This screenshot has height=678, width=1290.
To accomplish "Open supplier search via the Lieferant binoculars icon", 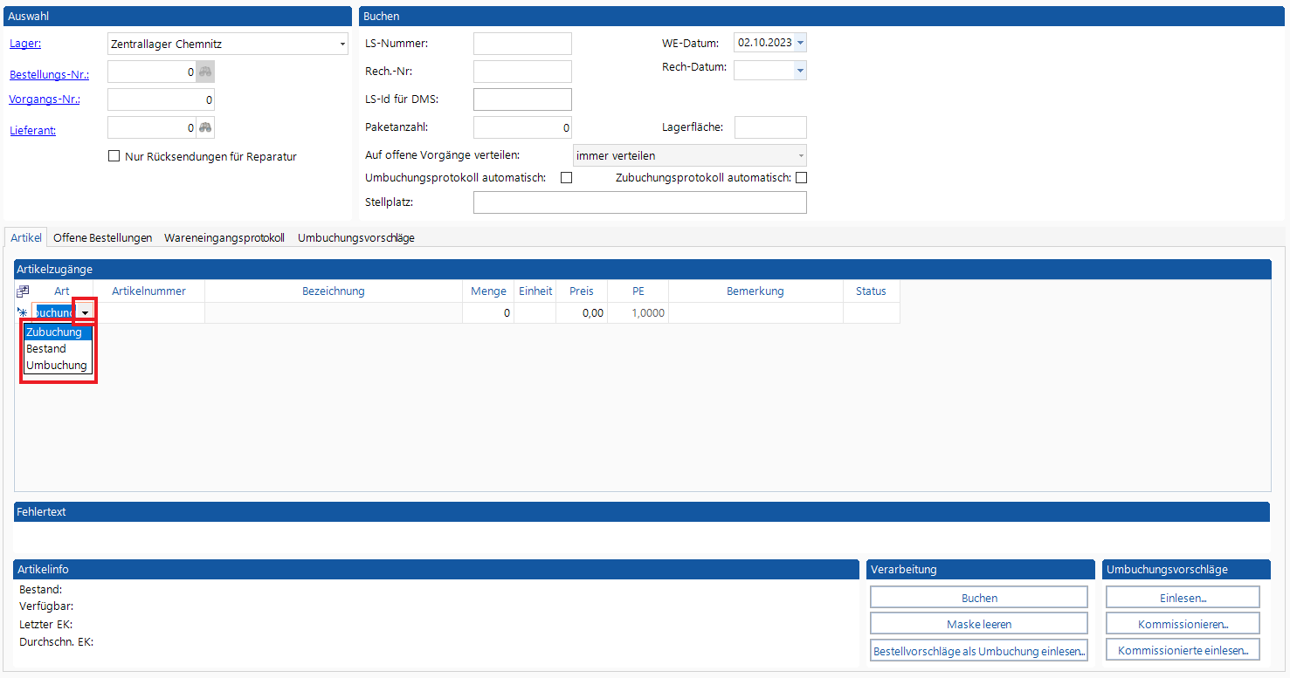I will coord(204,128).
